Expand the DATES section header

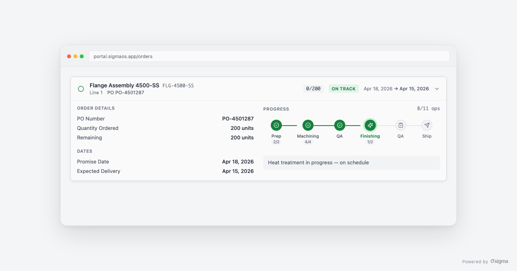[85, 151]
